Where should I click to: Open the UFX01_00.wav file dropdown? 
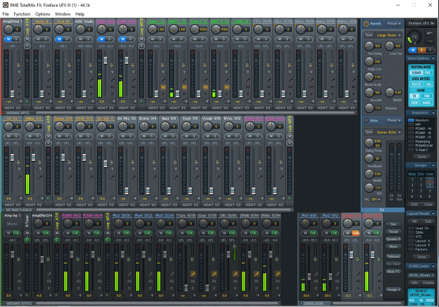coord(421,275)
